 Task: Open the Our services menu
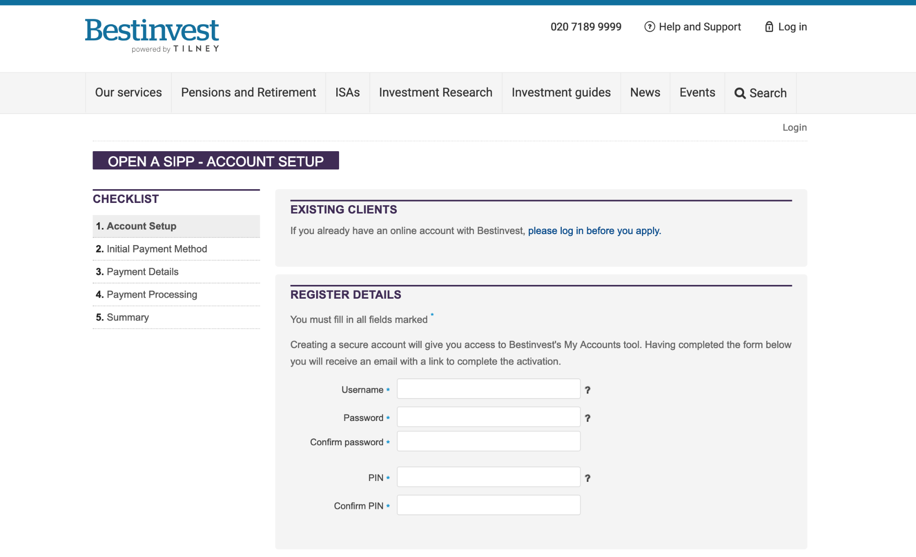pos(128,93)
